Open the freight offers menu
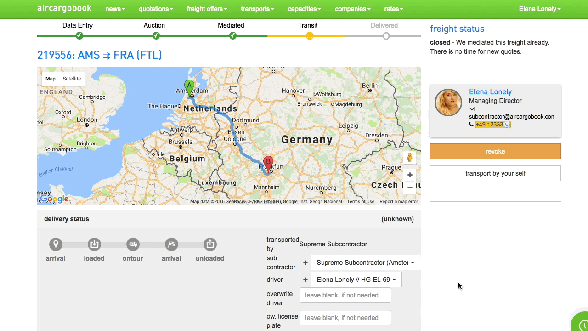The width and height of the screenshot is (588, 331). 207,9
